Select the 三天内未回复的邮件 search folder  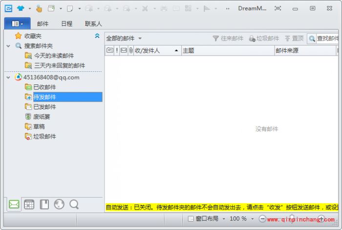[60, 65]
